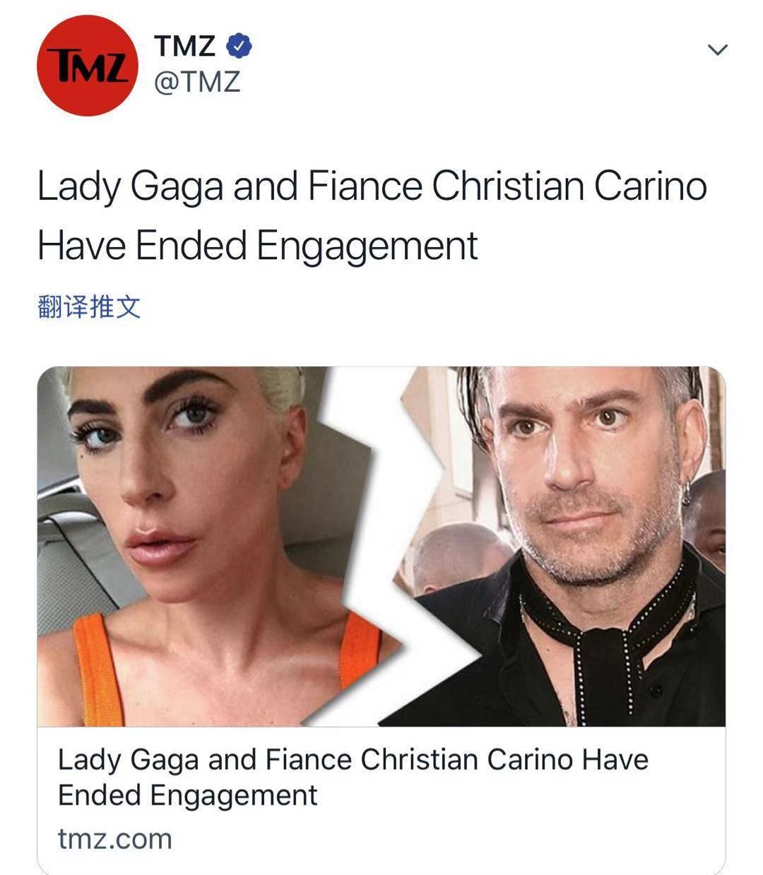Select the @TMZ handle
The image size is (763, 875).
point(197,83)
